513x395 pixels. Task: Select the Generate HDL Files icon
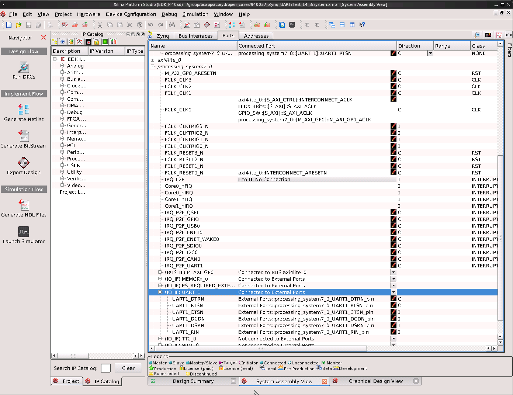click(24, 205)
